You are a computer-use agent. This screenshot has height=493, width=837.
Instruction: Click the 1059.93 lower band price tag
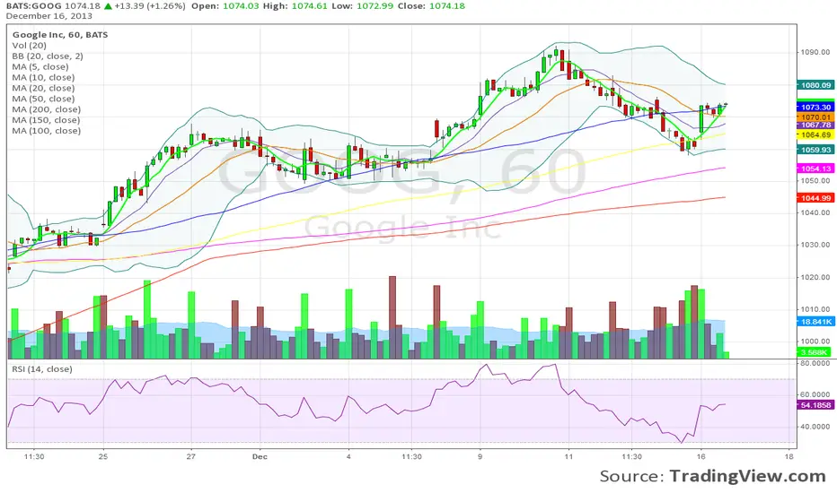815,150
